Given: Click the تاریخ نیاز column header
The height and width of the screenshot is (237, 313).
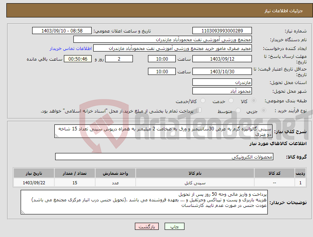Looking at the screenshot, I should point(34,173).
